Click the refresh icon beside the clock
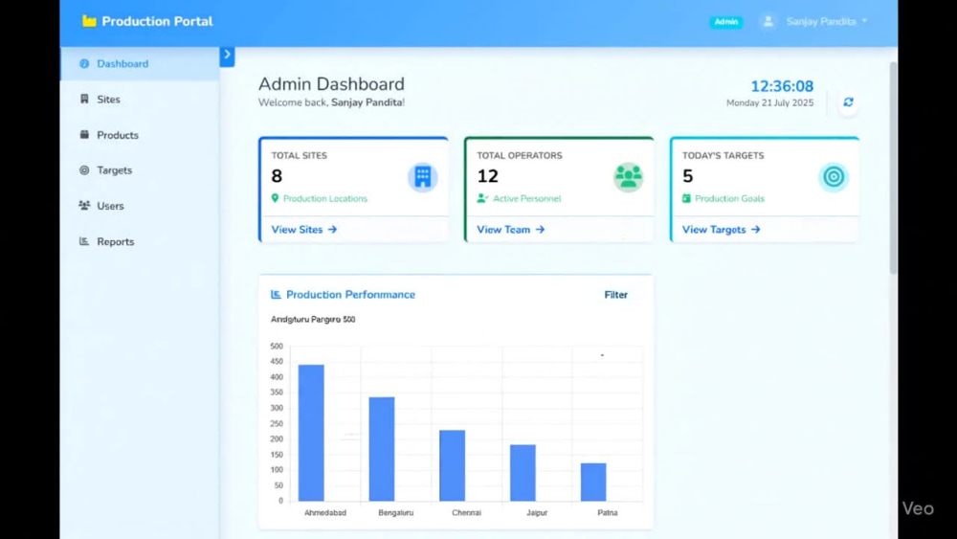The image size is (957, 539). coord(848,101)
